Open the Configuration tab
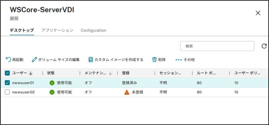The height and width of the screenshot is (125, 269). 93,30
